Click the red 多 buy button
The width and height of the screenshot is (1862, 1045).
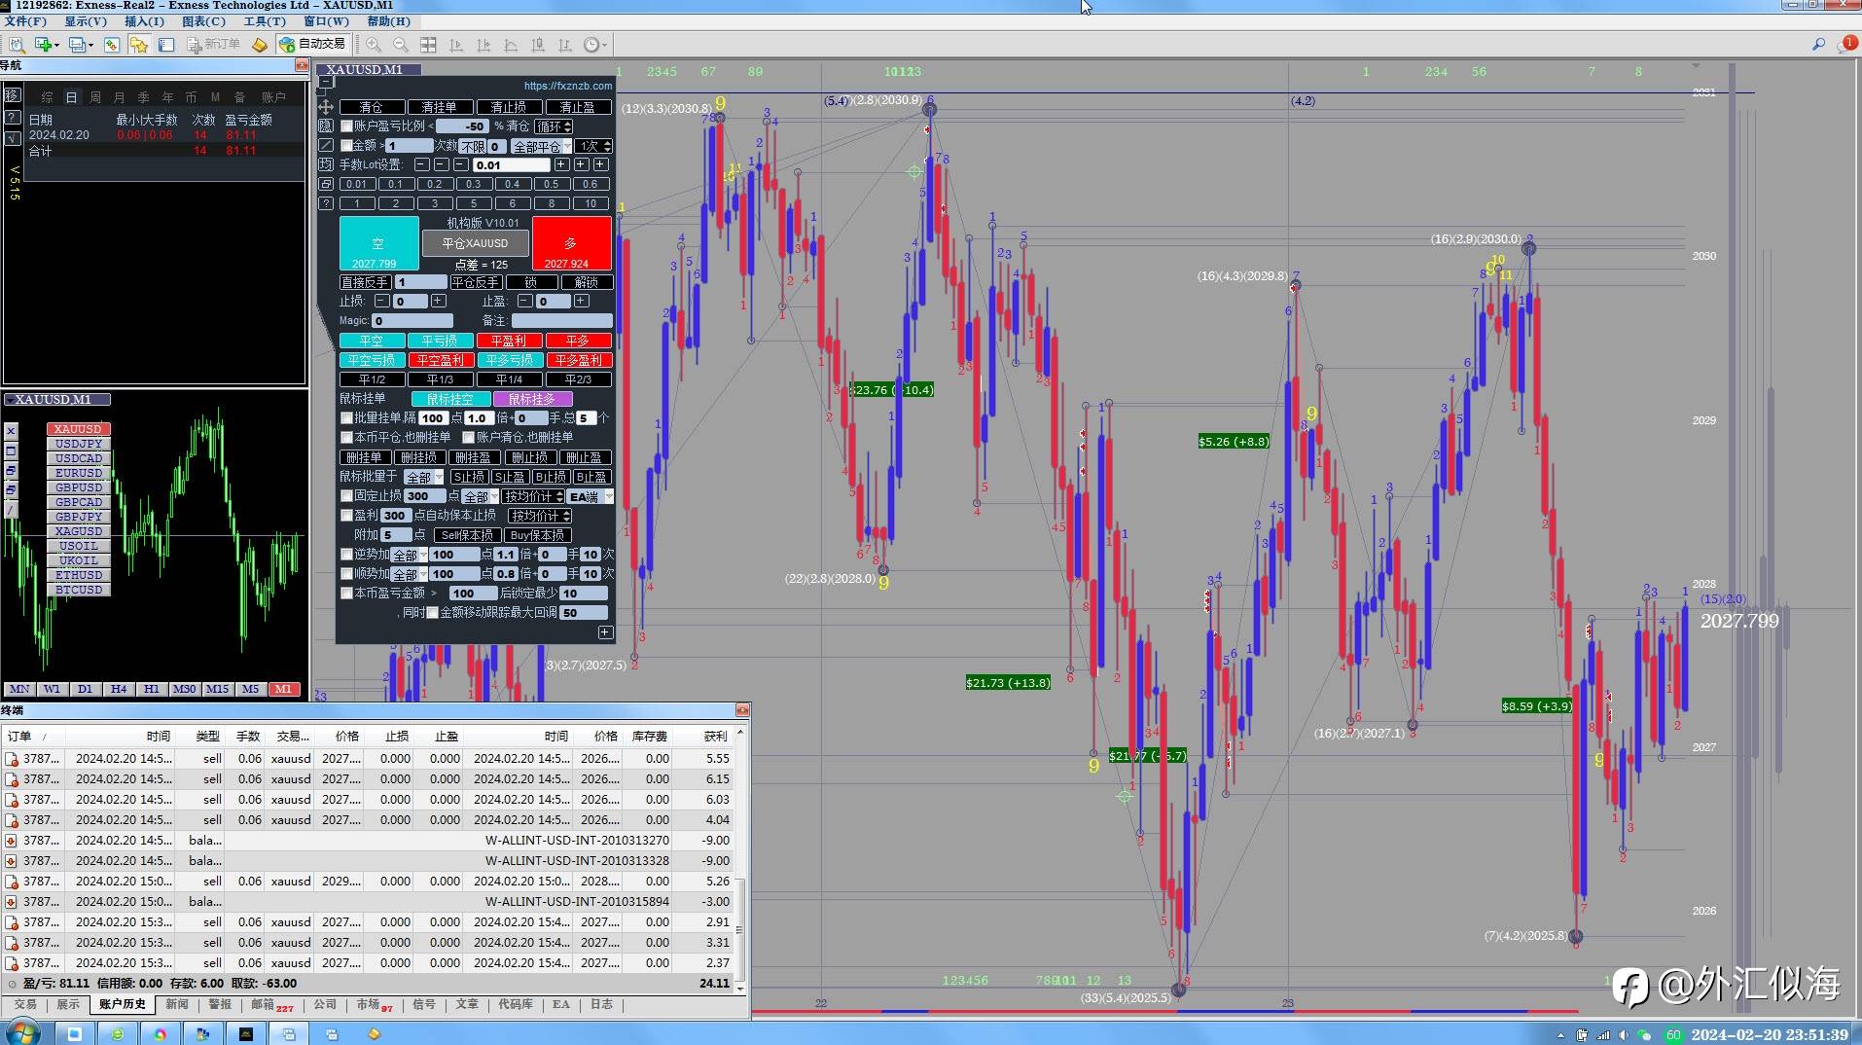[x=571, y=243]
